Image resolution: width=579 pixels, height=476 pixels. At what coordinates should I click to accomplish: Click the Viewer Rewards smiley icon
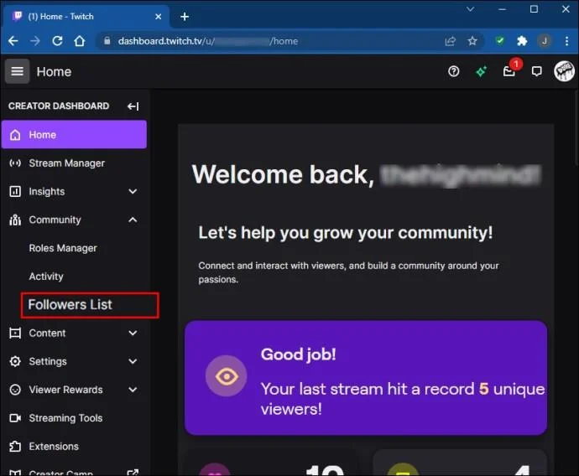[15, 390]
